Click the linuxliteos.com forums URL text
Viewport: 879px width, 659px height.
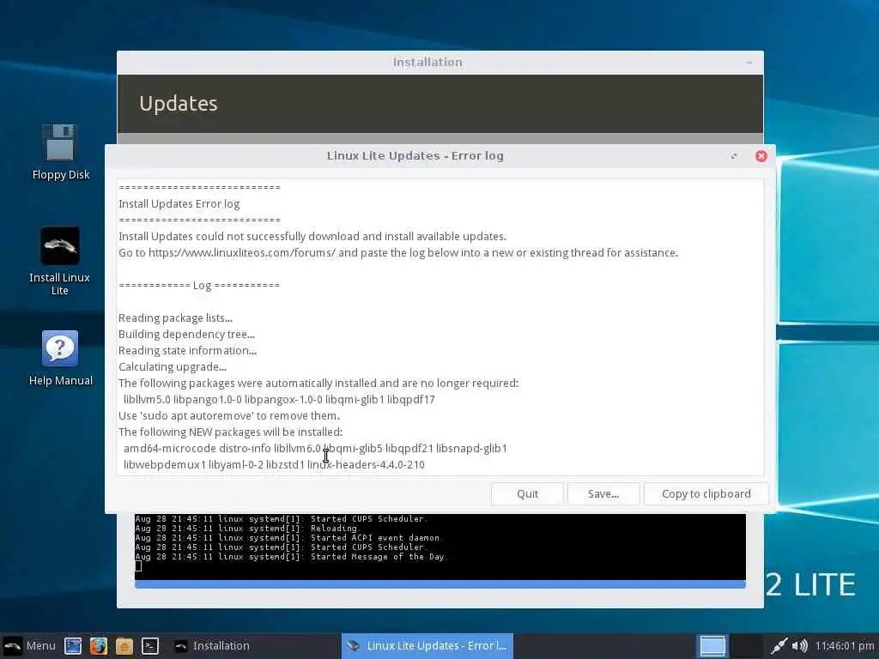click(241, 253)
